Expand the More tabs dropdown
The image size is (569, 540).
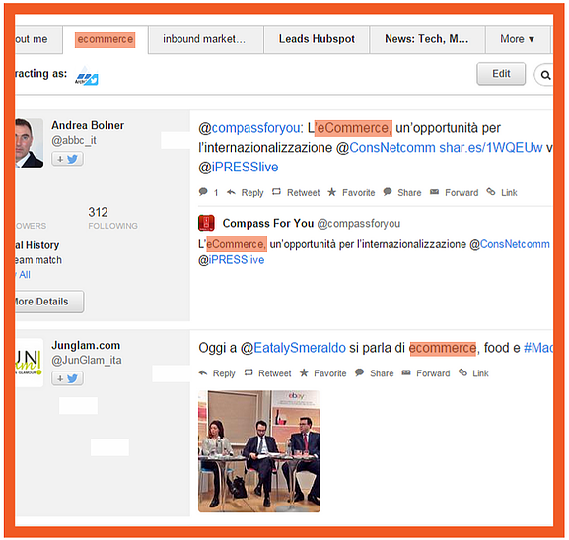coord(517,39)
